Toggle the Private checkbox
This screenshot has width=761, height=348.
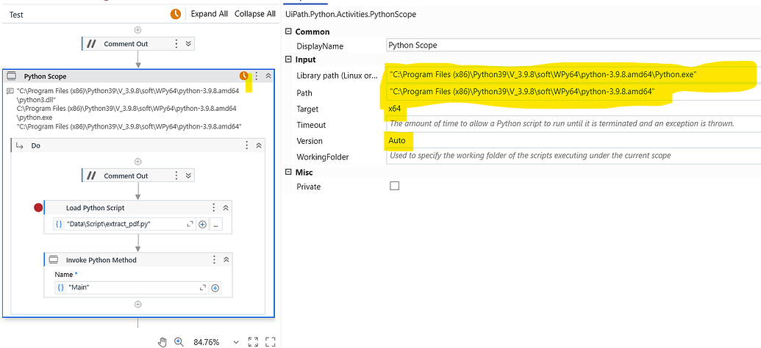click(x=395, y=186)
